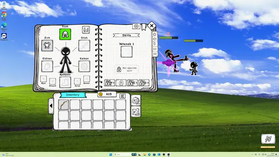Click the stickman character in the notebook
Viewport: 279px width, 157px height.
pos(65,60)
